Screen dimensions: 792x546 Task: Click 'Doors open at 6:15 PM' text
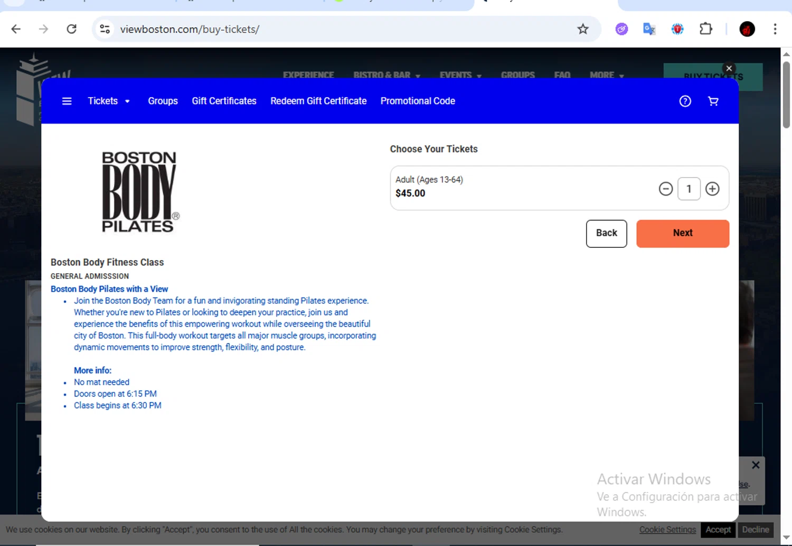115,394
